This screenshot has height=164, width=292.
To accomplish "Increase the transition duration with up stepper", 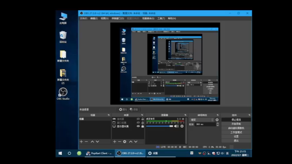I will coord(218,123).
